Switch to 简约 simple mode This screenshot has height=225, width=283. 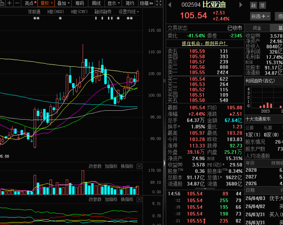(130, 3)
